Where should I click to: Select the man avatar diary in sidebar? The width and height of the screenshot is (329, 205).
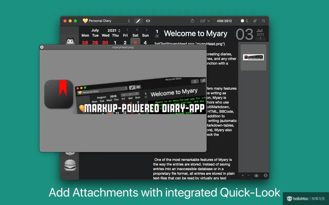70,41
